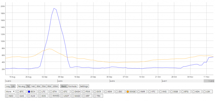Screen dimensions: 215x101
Task: Click the 11 Nov x-axis label
Action: [x=207, y=77]
